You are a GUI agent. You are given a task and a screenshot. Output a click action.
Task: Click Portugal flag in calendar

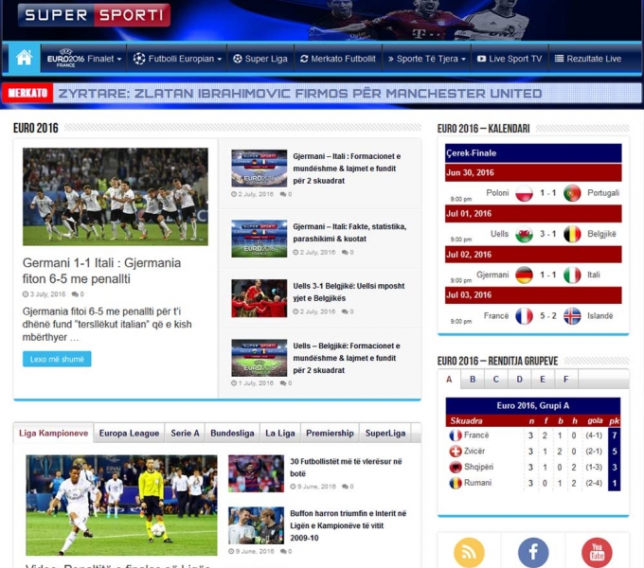[572, 193]
